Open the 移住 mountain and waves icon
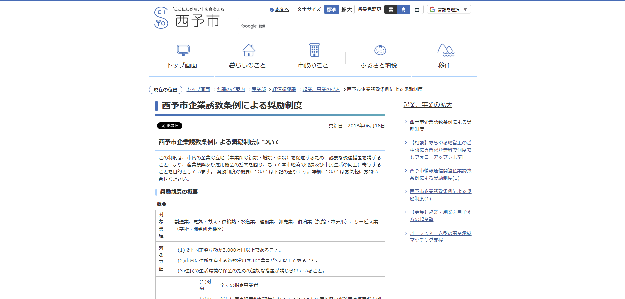Screen dimensions: 625x299 [x=446, y=50]
